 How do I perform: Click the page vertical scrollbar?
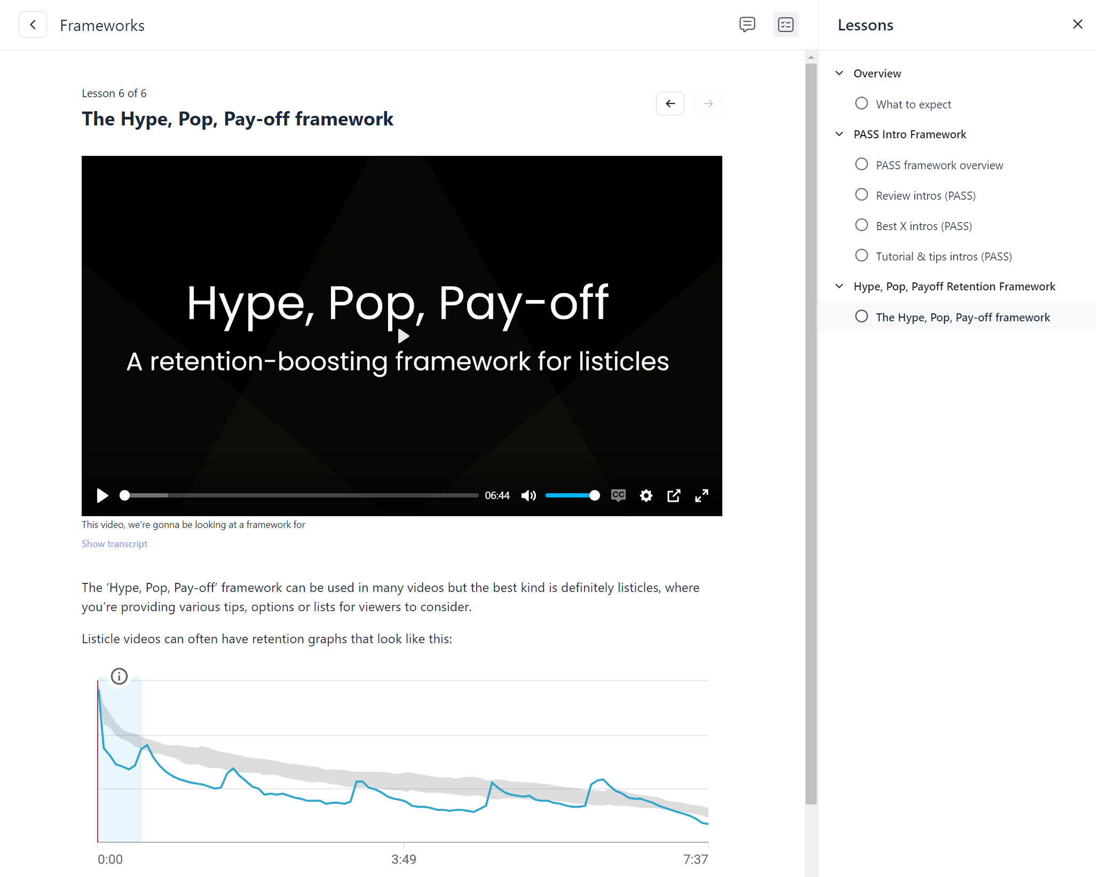click(811, 433)
